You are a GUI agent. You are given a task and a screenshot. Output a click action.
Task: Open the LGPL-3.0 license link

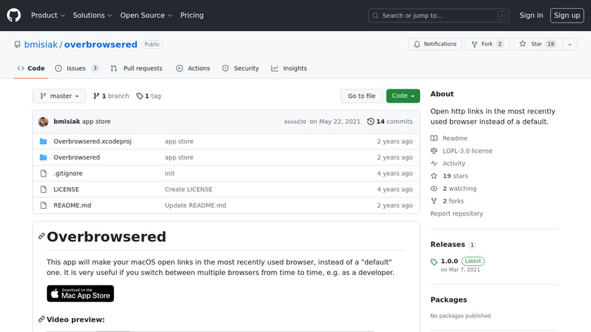pyautogui.click(x=467, y=151)
